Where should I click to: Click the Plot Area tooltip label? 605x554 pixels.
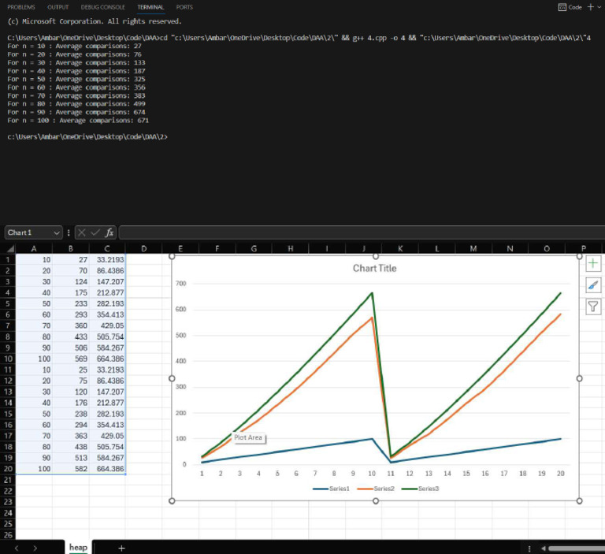pos(248,437)
